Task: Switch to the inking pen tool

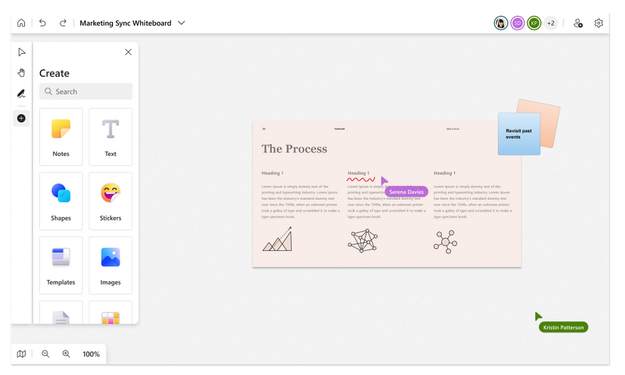Action: (21, 93)
